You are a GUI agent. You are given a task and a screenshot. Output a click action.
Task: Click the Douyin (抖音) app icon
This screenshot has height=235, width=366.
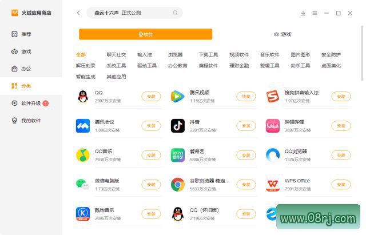[x=178, y=126]
